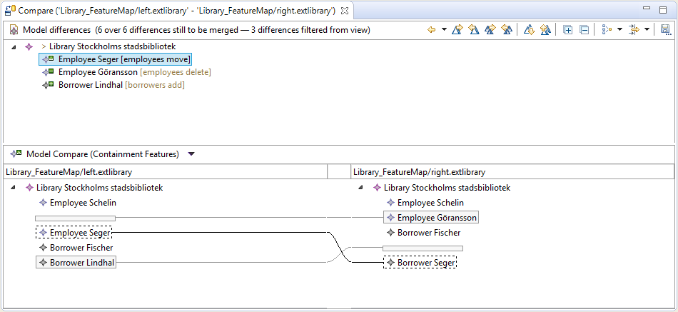678x312 pixels.
Task: Select Employee Schelin in right model
Action: (430, 203)
